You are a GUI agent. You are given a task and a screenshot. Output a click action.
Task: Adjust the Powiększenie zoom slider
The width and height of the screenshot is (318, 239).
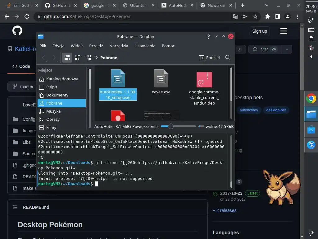(x=178, y=126)
